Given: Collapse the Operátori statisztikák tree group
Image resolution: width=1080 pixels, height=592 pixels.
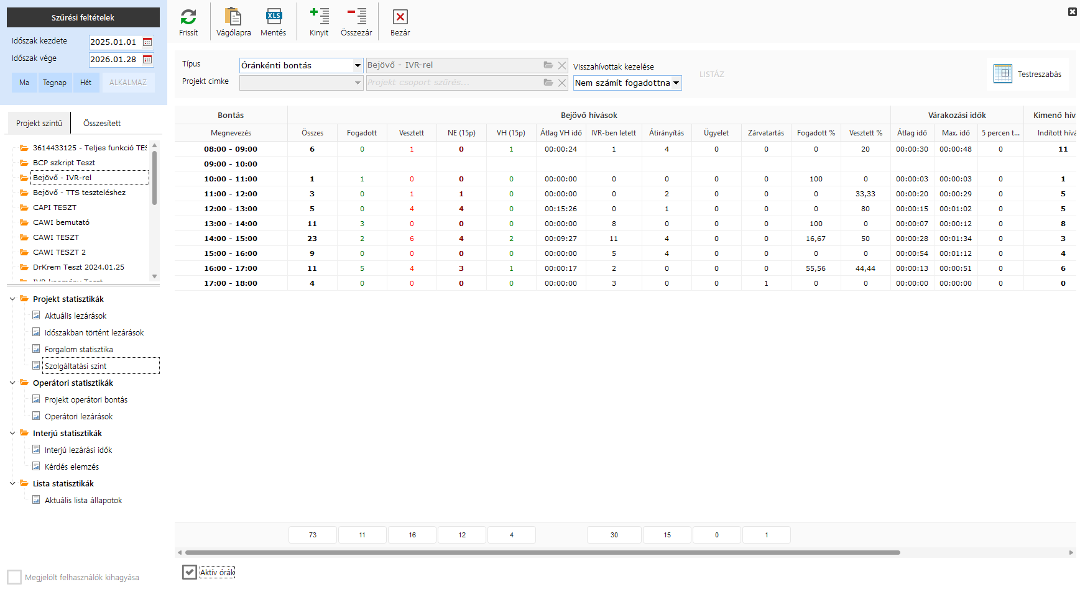Looking at the screenshot, I should [12, 383].
